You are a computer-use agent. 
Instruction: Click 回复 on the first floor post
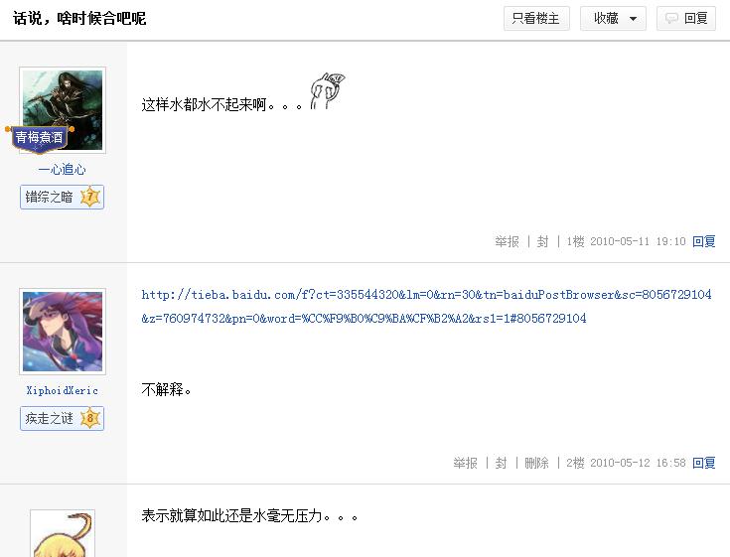tap(704, 241)
